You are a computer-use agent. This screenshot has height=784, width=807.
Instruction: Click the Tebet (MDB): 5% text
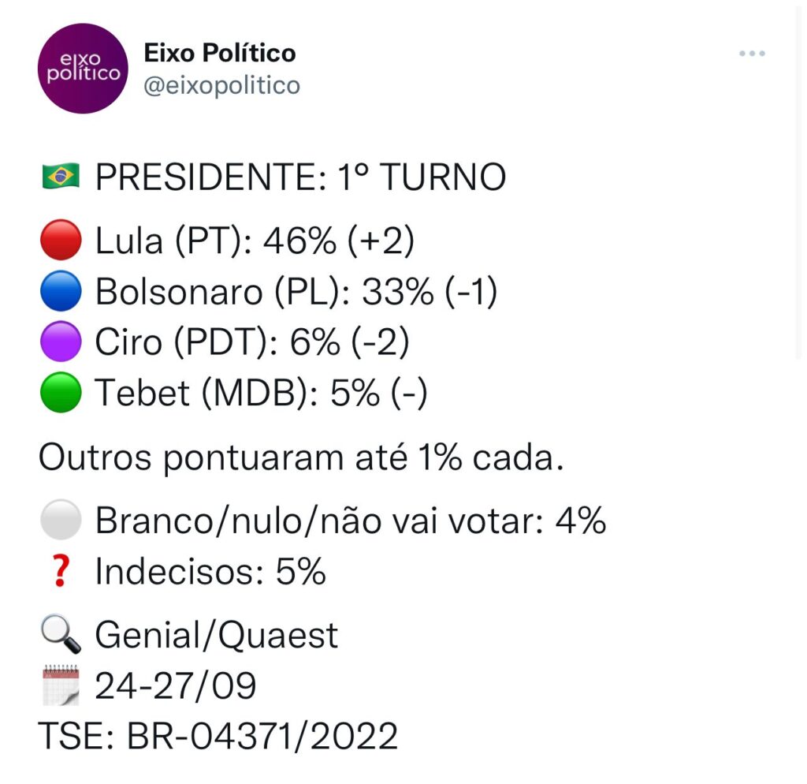click(261, 393)
